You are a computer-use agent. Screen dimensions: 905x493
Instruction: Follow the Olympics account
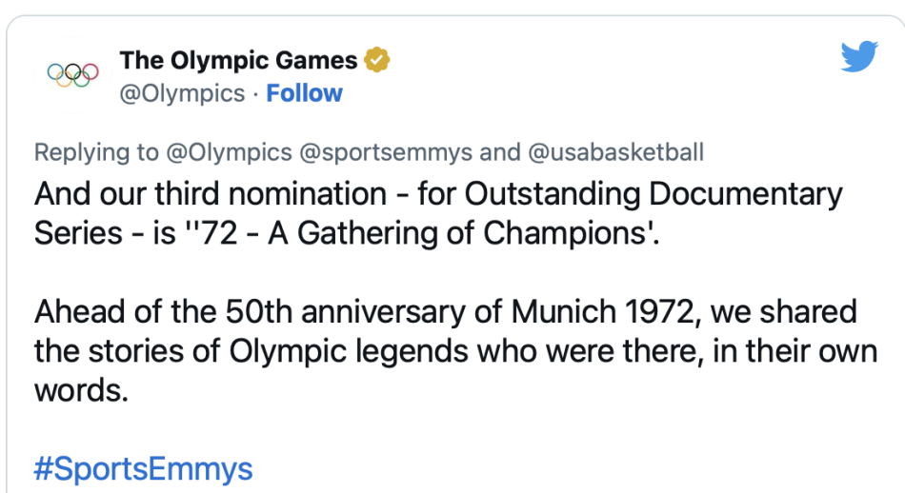(x=304, y=93)
